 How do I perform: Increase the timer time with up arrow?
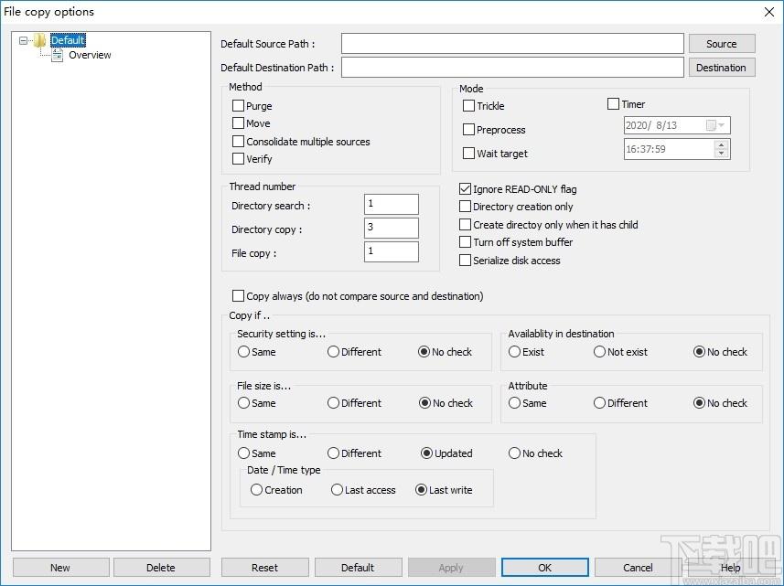(721, 144)
